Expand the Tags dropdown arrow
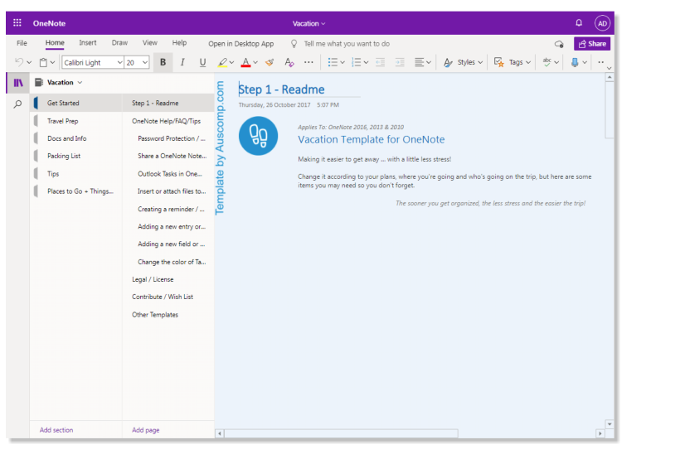Viewport: 680px width, 464px height. click(x=528, y=62)
